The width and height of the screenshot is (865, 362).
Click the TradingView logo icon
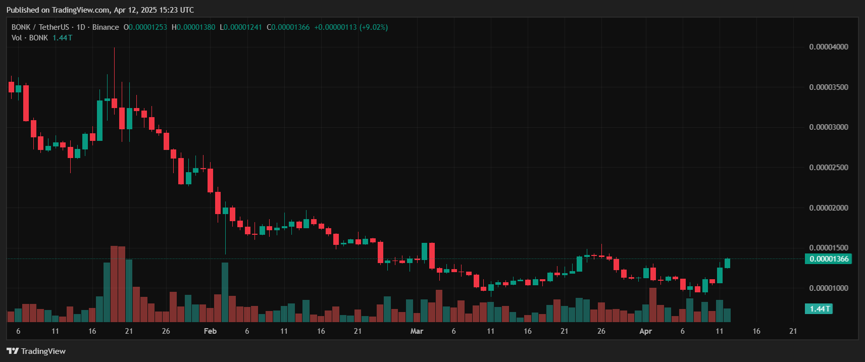click(x=12, y=351)
